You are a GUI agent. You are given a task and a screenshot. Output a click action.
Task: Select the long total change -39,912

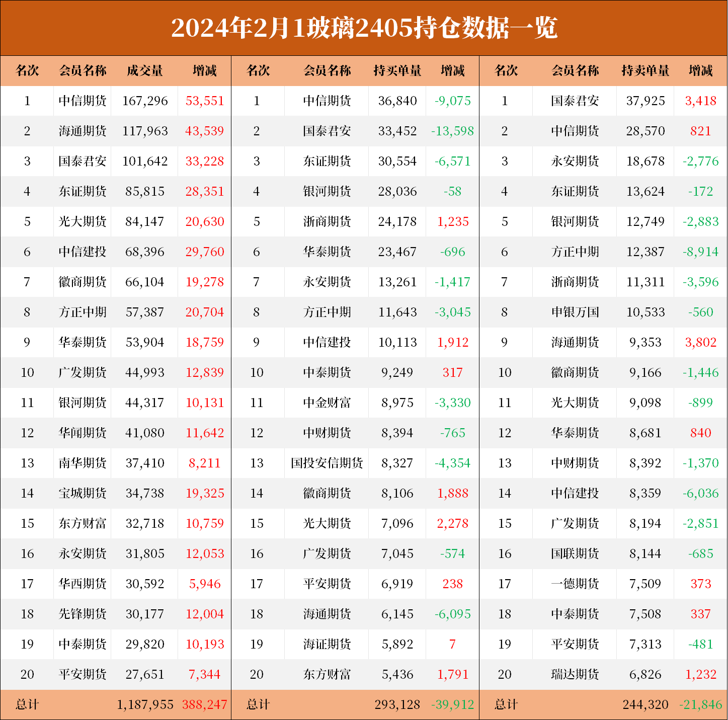tap(453, 704)
